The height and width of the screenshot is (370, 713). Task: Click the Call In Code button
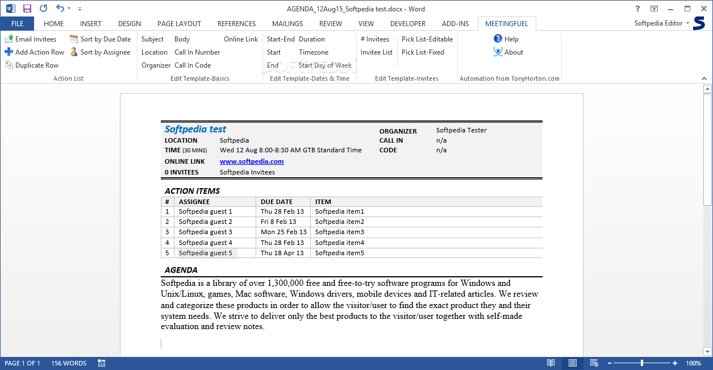click(x=193, y=65)
